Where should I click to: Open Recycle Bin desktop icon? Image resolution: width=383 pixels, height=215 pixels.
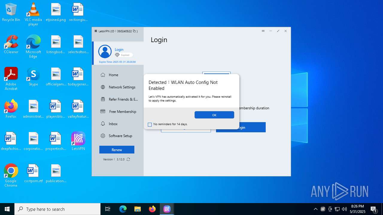click(11, 12)
